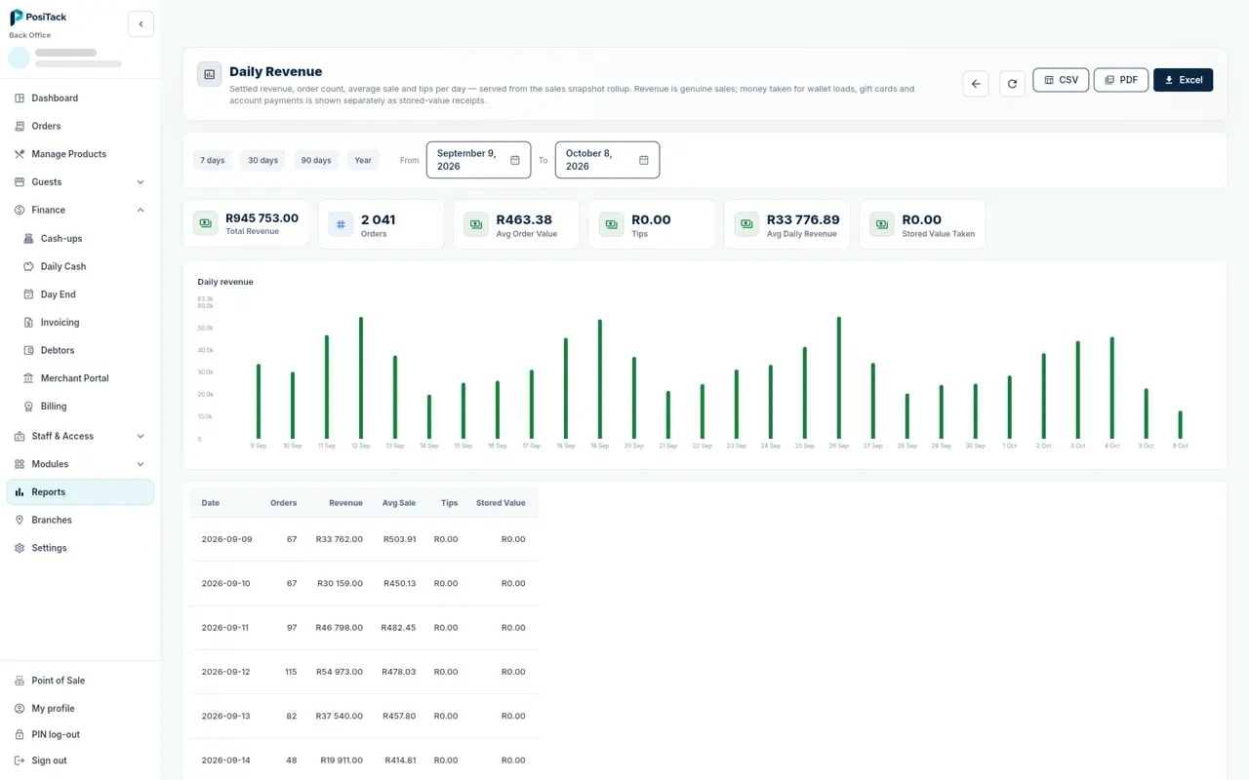Open Cash-ups under Finance
This screenshot has height=780, width=1249.
coord(84,238)
